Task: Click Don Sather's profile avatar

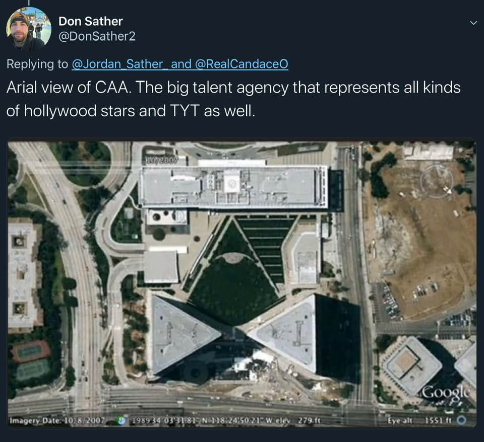Action: (29, 29)
